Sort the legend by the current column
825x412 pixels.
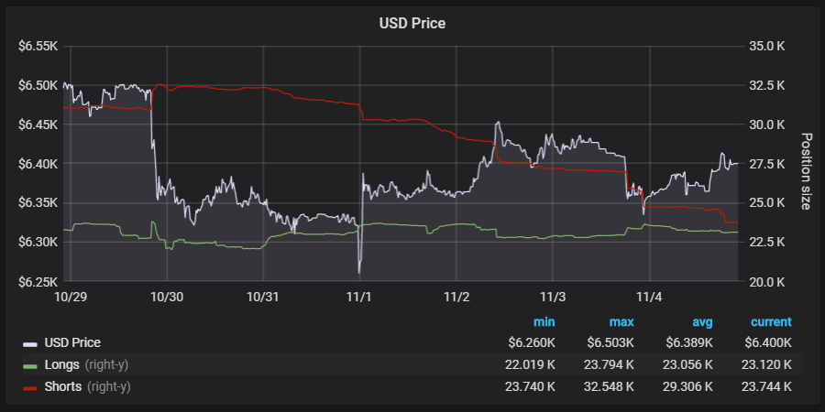pyautogui.click(x=771, y=322)
